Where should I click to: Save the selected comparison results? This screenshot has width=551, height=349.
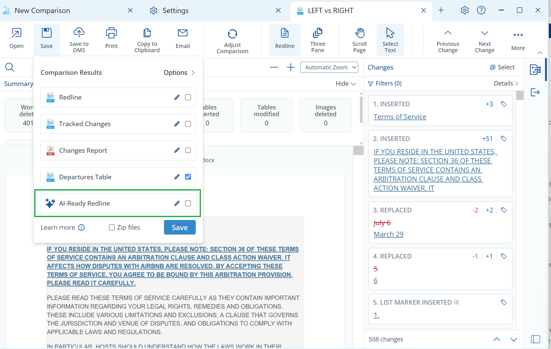pyautogui.click(x=180, y=227)
